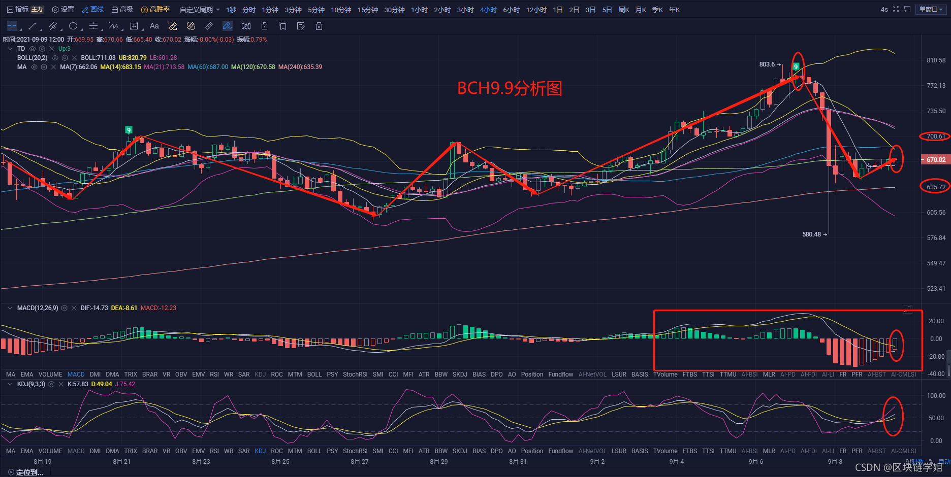Screen dimensions: 951x477
Task: Click the shrink/collapse view icon near 4s
Action: (x=896, y=10)
